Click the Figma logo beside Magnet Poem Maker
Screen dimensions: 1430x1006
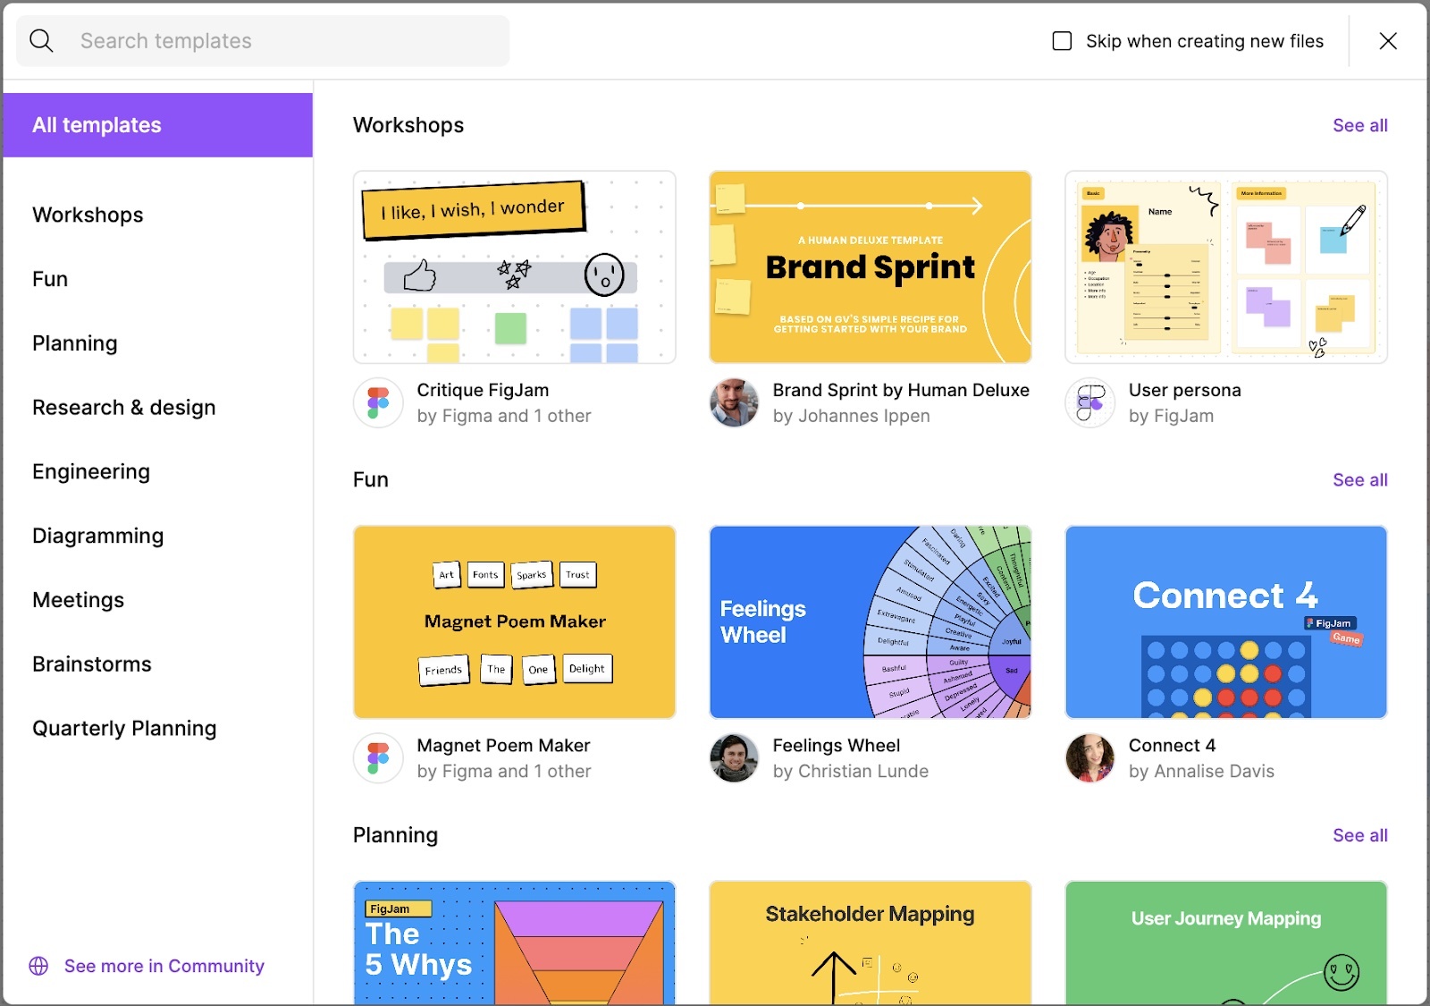[378, 758]
